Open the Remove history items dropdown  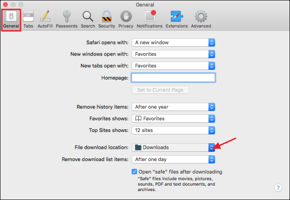pyautogui.click(x=173, y=107)
